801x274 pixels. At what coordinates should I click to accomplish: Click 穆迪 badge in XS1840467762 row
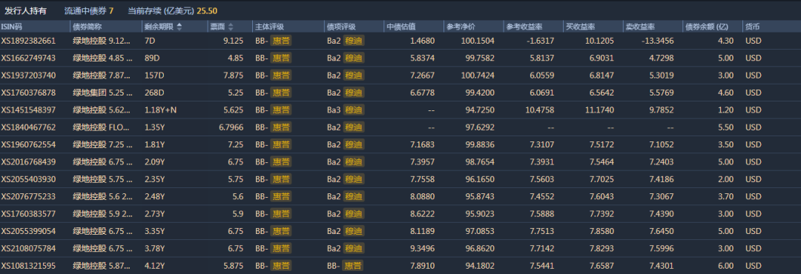[355, 127]
